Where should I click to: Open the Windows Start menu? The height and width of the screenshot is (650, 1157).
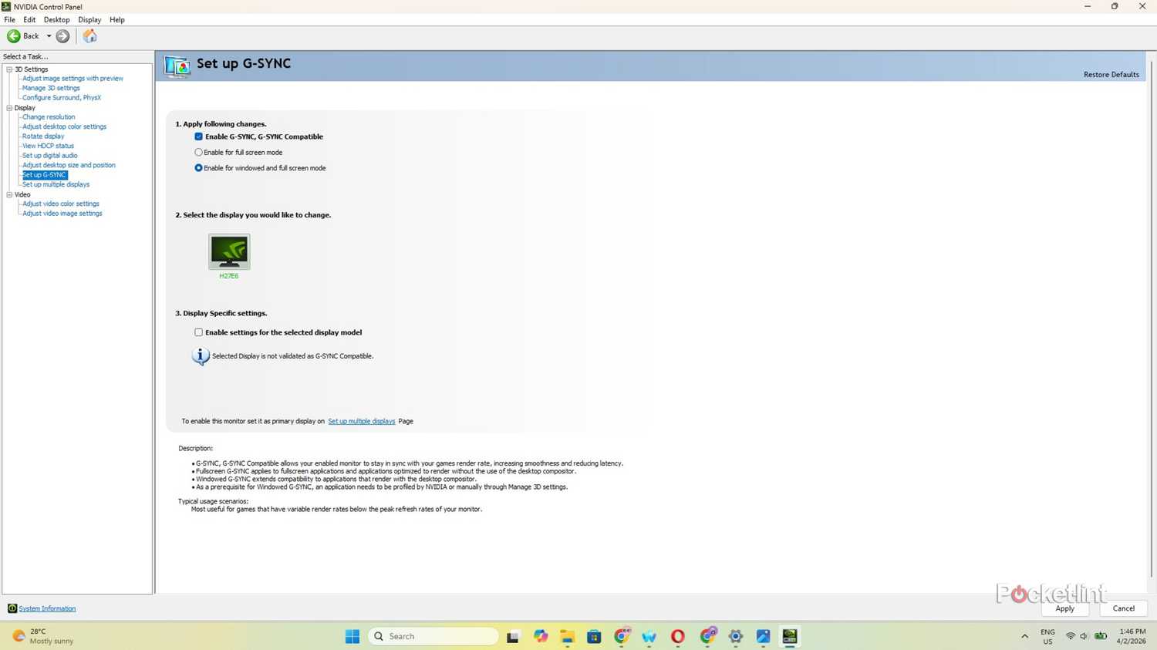coord(352,636)
